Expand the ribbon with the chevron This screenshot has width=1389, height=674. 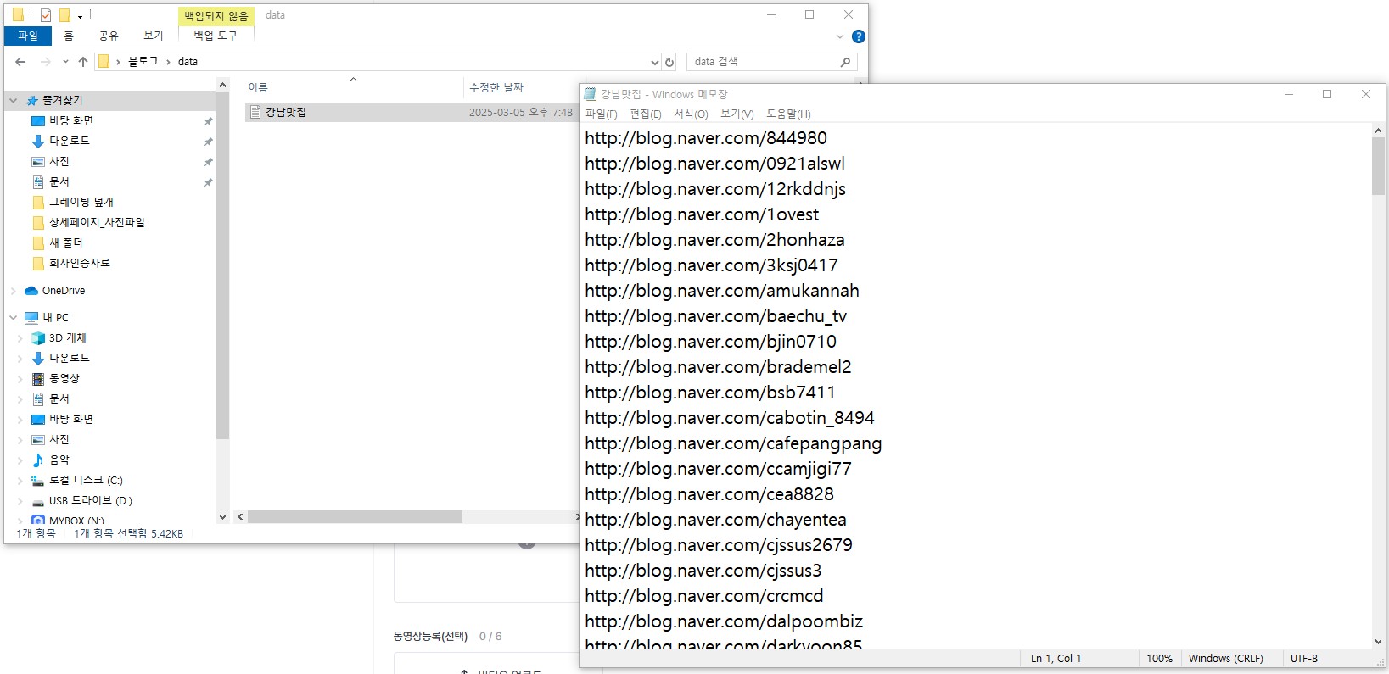point(840,36)
